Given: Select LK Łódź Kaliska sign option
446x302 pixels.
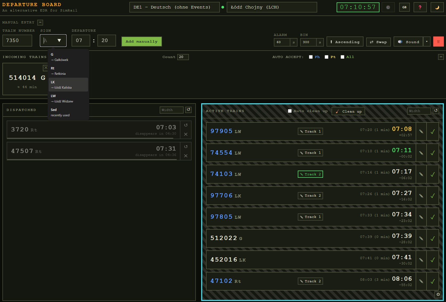Looking at the screenshot, I should [x=68, y=85].
